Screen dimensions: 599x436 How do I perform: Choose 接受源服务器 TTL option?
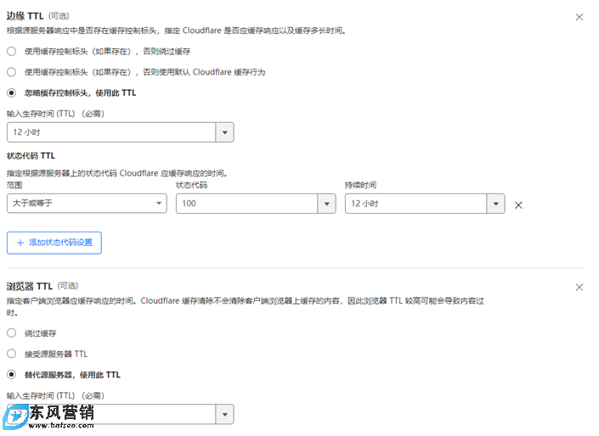pyautogui.click(x=12, y=354)
